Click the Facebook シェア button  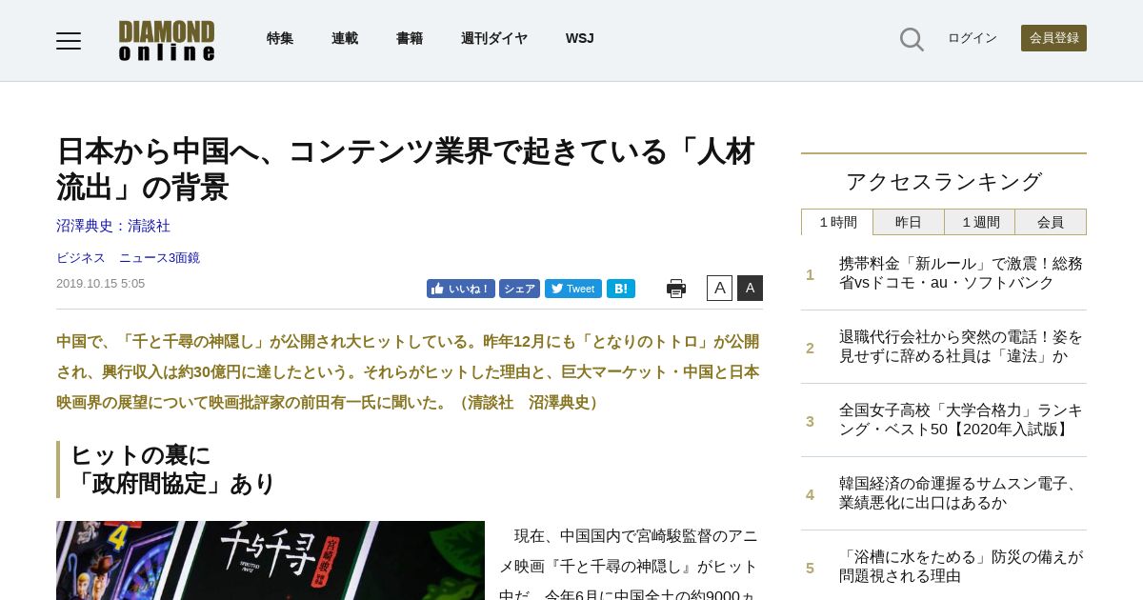pos(519,289)
